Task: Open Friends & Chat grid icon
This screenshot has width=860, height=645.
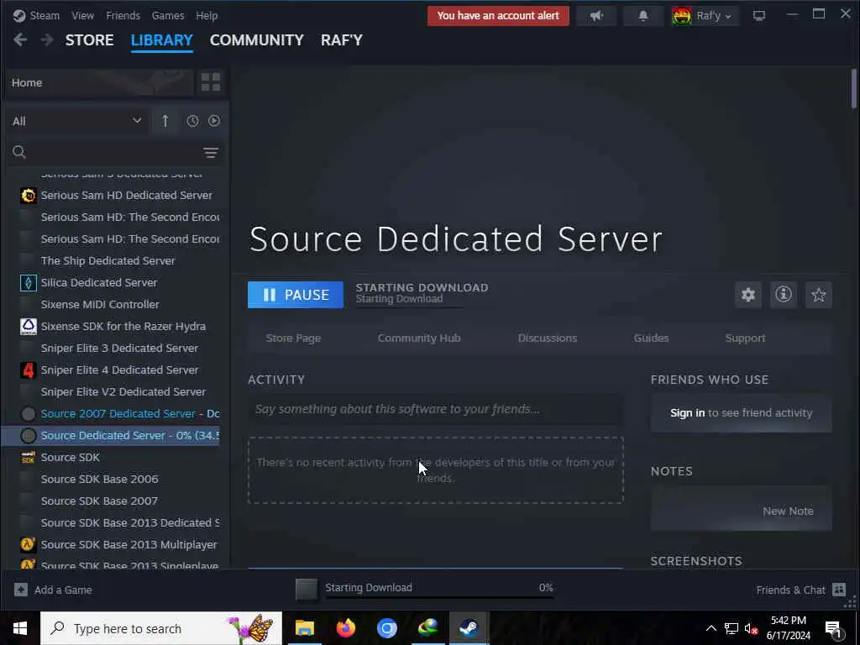Action: pos(839,590)
